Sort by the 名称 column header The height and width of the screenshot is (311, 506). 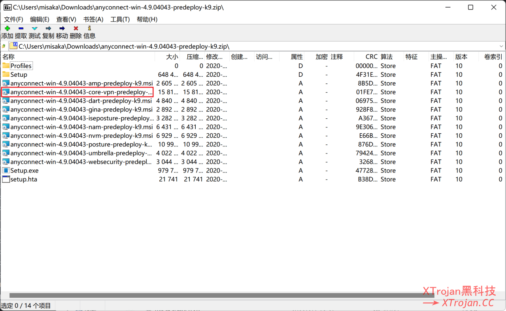(9, 57)
